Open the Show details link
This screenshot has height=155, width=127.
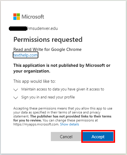tap(70, 124)
